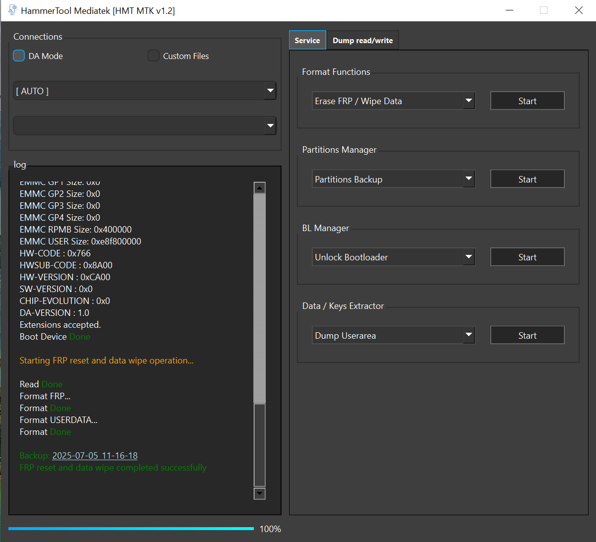Switch to the Dump read/write tab
The height and width of the screenshot is (542, 596).
(362, 40)
